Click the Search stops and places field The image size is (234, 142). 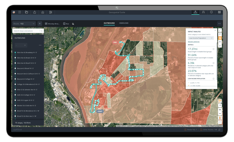[x=28, y=31]
